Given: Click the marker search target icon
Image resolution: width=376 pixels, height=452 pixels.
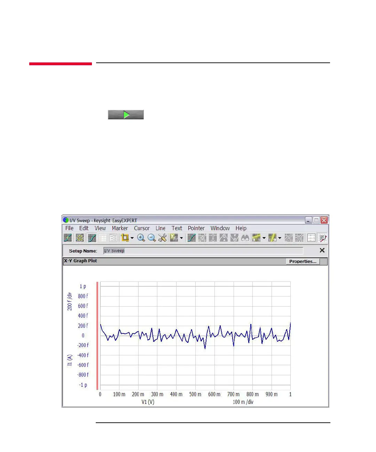Looking at the screenshot, I should coord(202,238).
